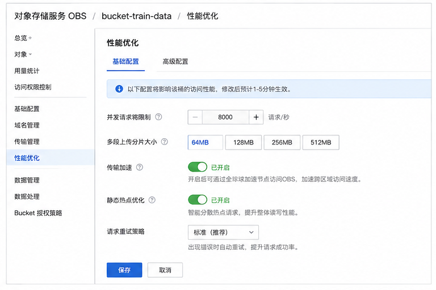Click help icon beside 传输加速
Image resolution: width=436 pixels, height=290 pixels.
coord(140,167)
